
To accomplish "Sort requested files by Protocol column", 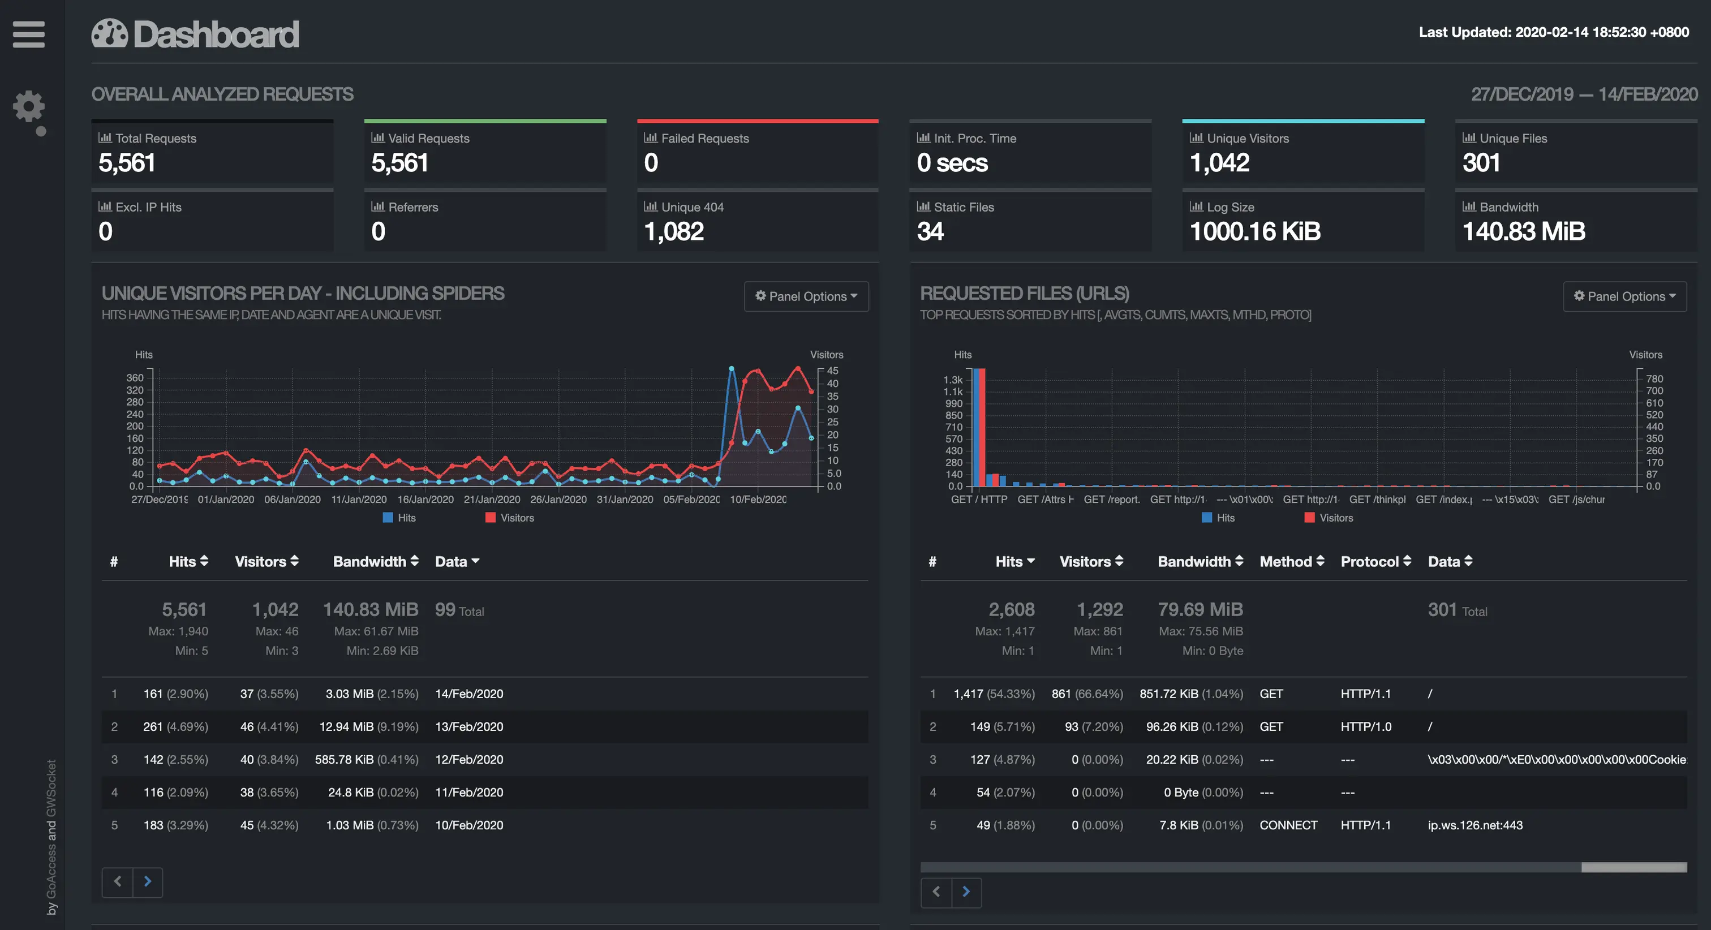I will coord(1375,561).
